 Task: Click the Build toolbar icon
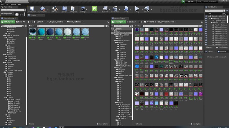(126, 9)
